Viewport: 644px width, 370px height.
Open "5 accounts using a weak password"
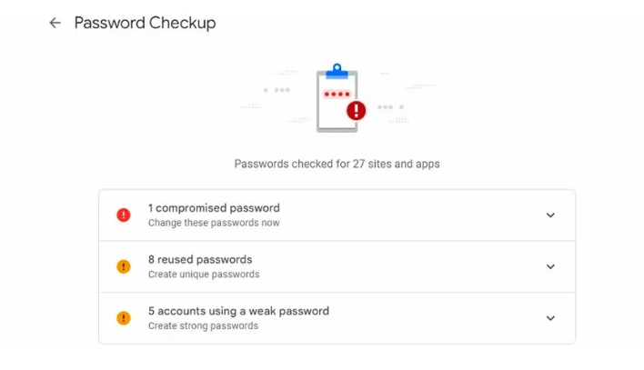238,311
